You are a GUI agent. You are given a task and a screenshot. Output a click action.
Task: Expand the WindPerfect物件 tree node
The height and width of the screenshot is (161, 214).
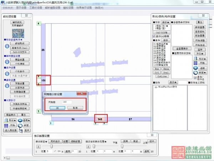coord(156,87)
